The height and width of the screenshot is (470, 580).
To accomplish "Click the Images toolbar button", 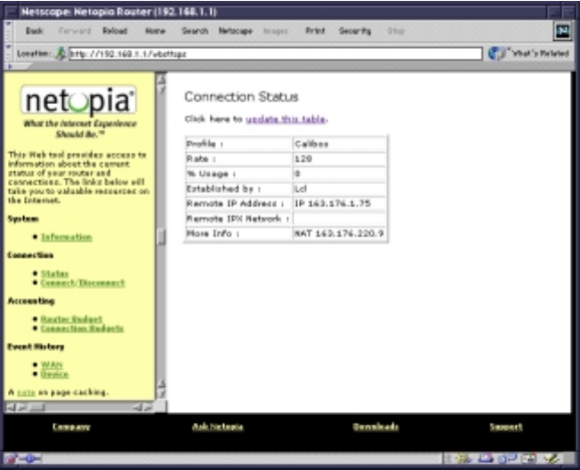I will pyautogui.click(x=276, y=31).
